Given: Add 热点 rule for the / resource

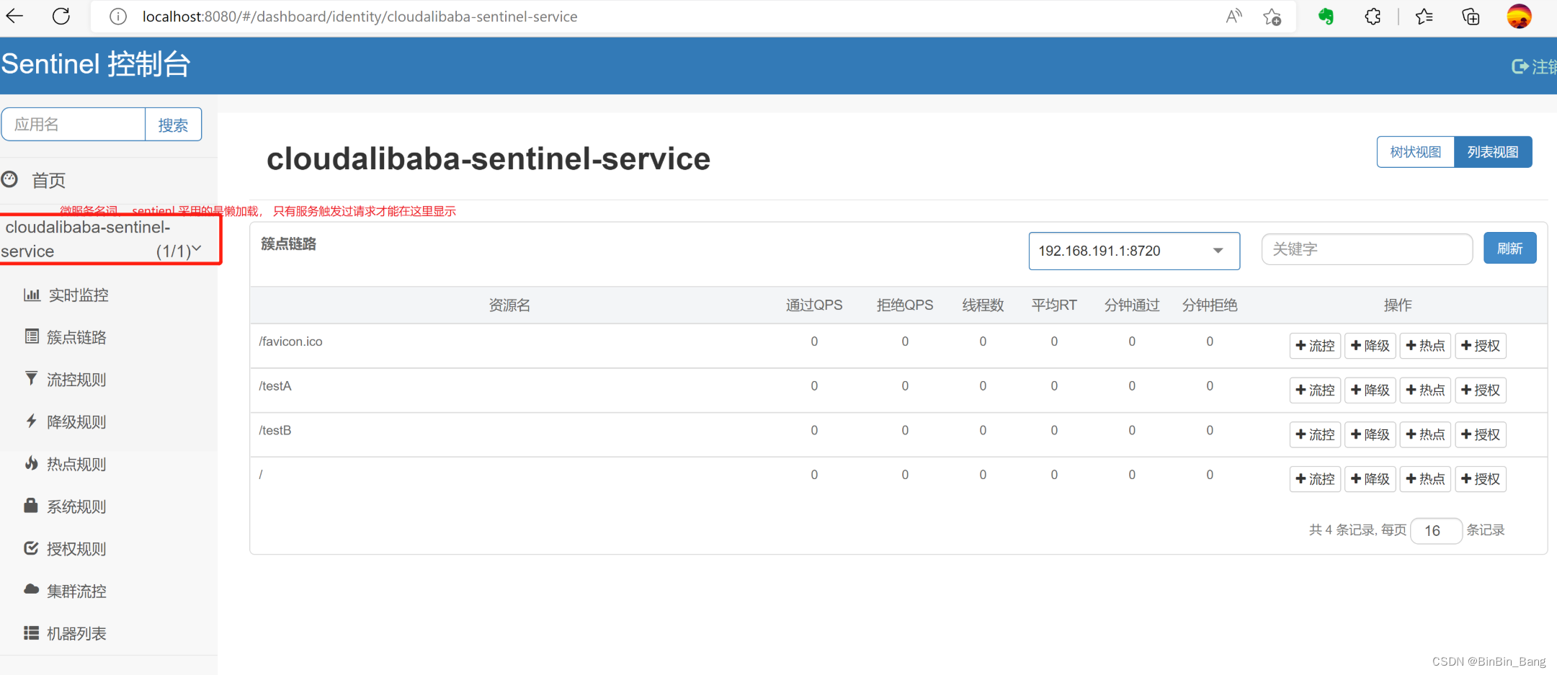Looking at the screenshot, I should tap(1425, 479).
